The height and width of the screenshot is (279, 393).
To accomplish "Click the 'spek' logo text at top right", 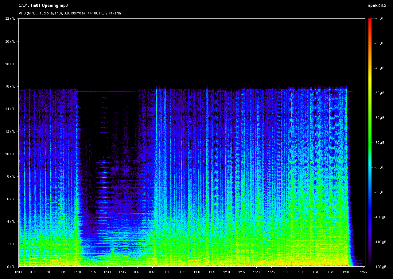I will click(x=372, y=5).
